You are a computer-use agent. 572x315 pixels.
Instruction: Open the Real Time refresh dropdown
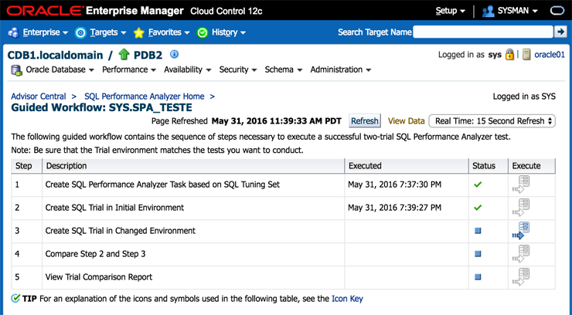point(493,121)
